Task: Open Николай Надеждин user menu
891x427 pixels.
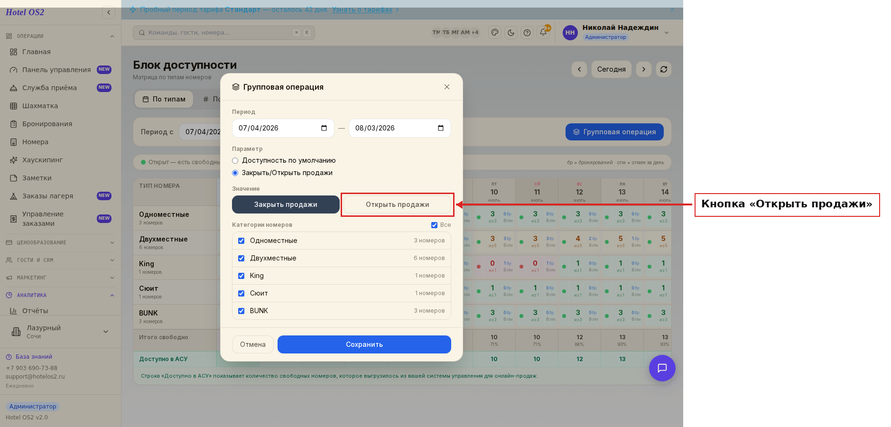Action: click(616, 32)
